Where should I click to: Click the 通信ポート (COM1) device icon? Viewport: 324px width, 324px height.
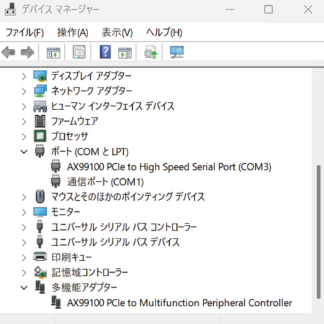pyautogui.click(x=56, y=181)
